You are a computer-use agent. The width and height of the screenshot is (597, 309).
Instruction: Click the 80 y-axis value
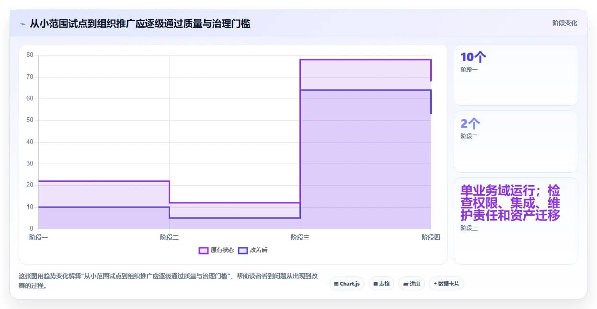point(30,55)
